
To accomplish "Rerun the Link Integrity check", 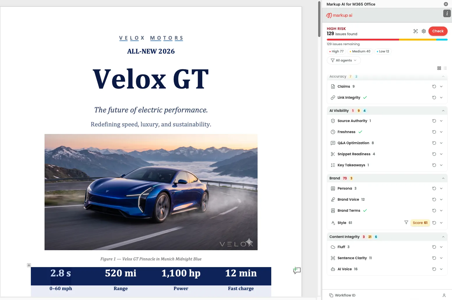I will pyautogui.click(x=434, y=98).
